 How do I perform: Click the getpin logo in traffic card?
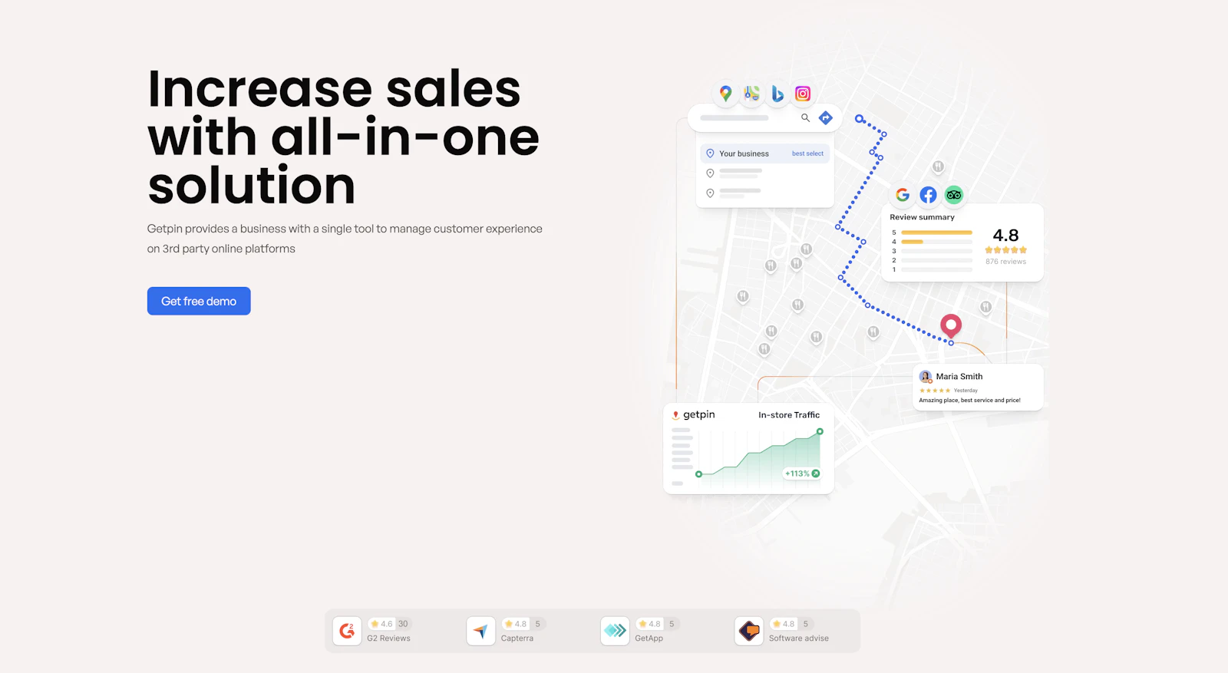pyautogui.click(x=694, y=414)
